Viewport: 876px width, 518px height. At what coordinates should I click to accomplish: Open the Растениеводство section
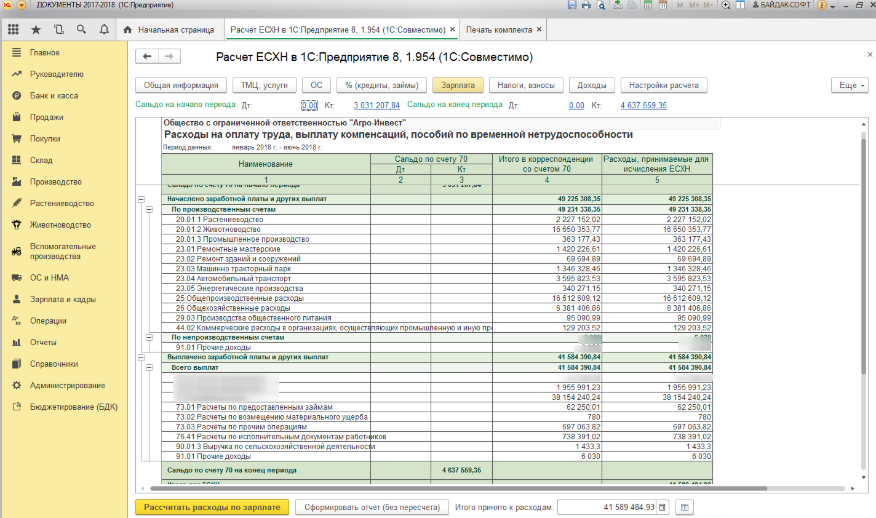click(x=62, y=203)
